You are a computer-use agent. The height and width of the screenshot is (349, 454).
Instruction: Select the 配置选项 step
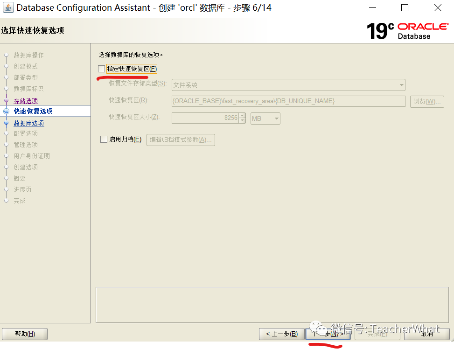point(26,133)
